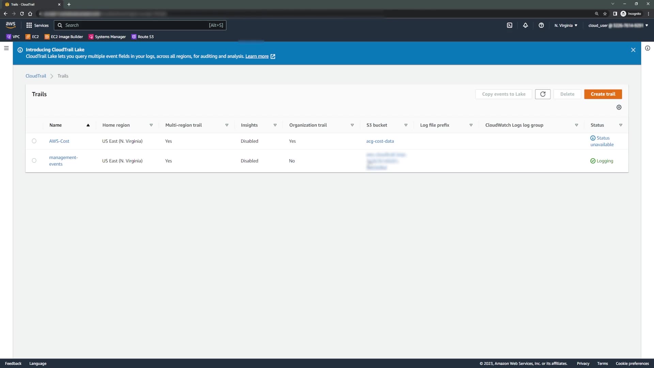Click the notifications bell icon
The width and height of the screenshot is (654, 368).
[x=525, y=25]
